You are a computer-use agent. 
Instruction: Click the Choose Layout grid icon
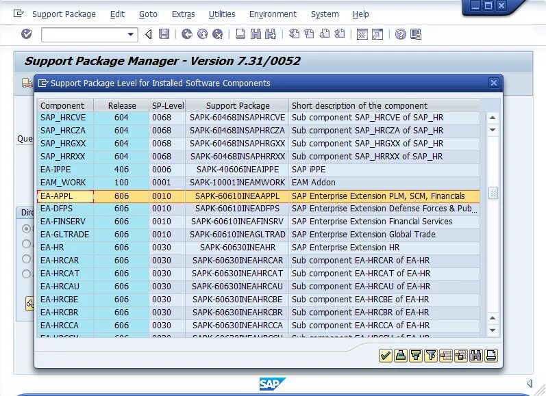click(x=446, y=356)
